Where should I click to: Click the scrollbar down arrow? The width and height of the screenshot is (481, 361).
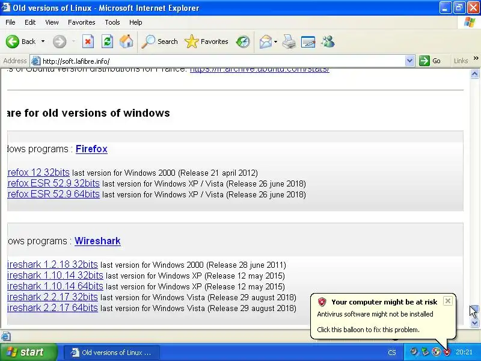point(474,323)
